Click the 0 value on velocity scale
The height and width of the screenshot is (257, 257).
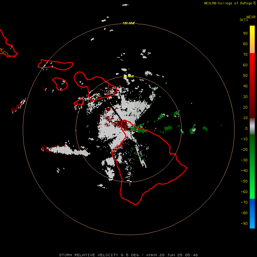click(x=246, y=128)
